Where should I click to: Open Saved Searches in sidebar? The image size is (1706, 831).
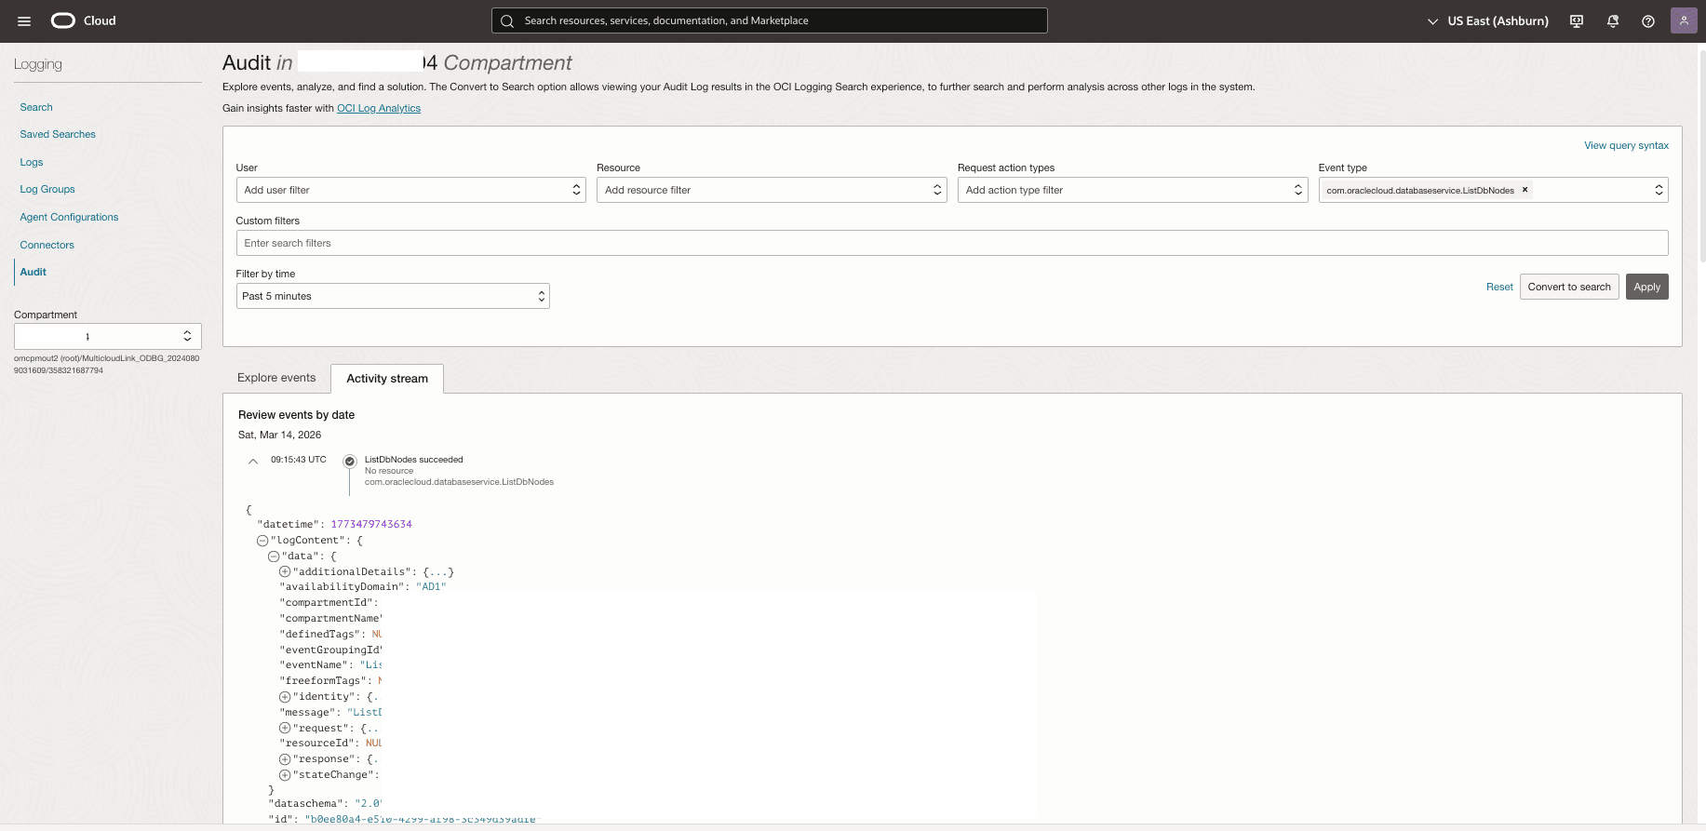click(x=58, y=134)
